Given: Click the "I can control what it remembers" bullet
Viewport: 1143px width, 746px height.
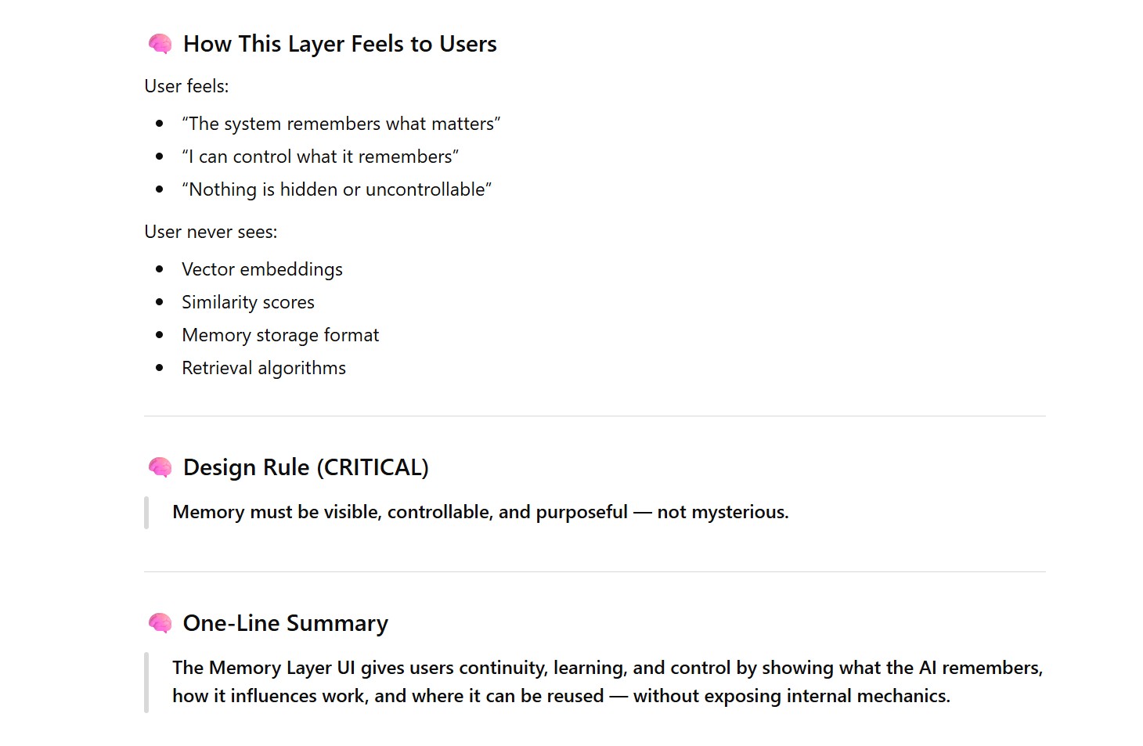Looking at the screenshot, I should 320,157.
